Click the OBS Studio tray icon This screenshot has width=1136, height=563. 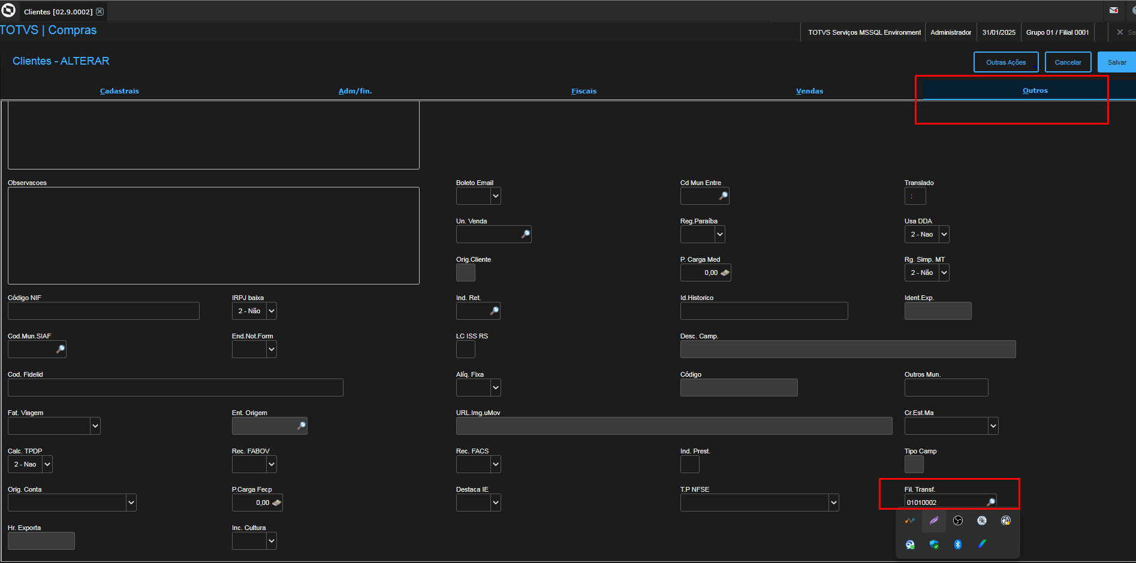[x=958, y=520]
